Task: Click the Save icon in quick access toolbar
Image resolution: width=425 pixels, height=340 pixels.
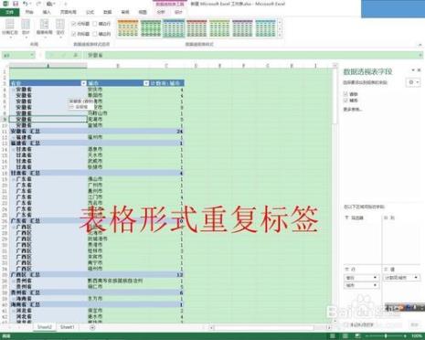Action: [x=16, y=4]
